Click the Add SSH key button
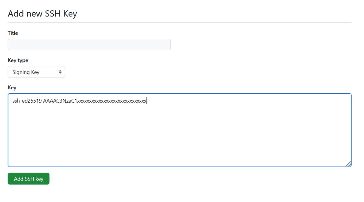 pyautogui.click(x=29, y=179)
